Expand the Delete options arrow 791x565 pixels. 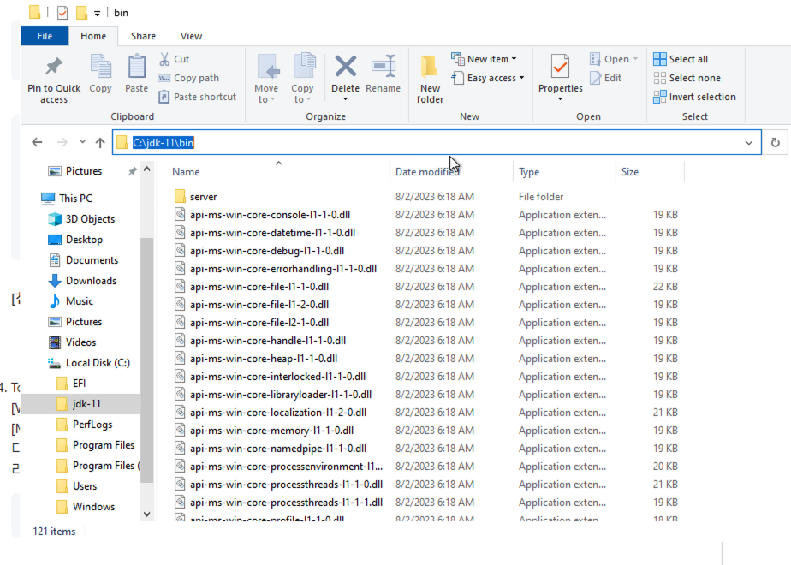point(346,99)
